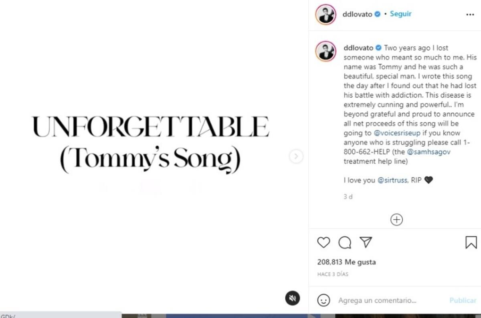
Task: Click the Seguir follow button
Action: pos(400,14)
